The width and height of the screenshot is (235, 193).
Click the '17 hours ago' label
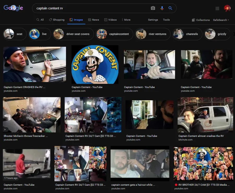point(11,178)
